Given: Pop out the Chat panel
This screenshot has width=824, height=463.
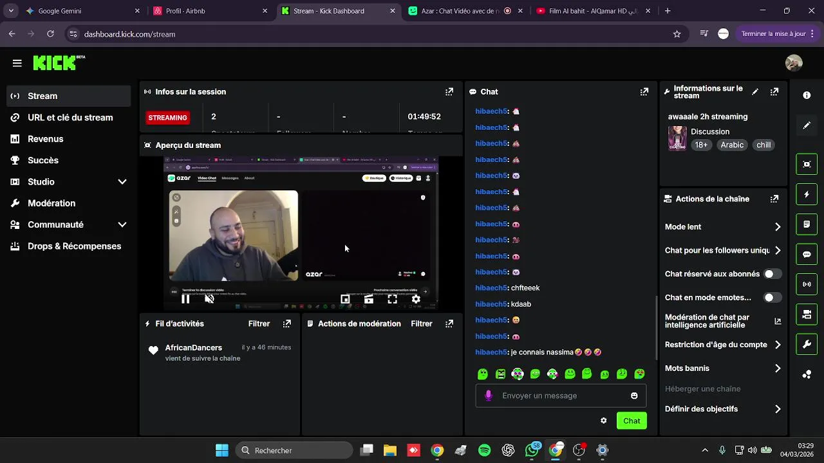Looking at the screenshot, I should point(644,92).
